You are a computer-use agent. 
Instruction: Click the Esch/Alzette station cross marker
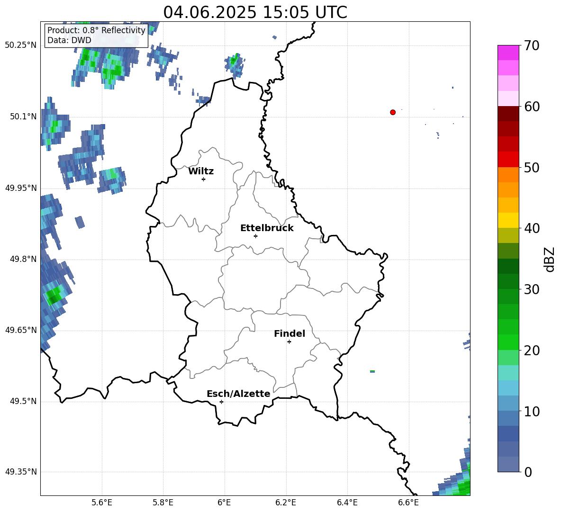(221, 402)
